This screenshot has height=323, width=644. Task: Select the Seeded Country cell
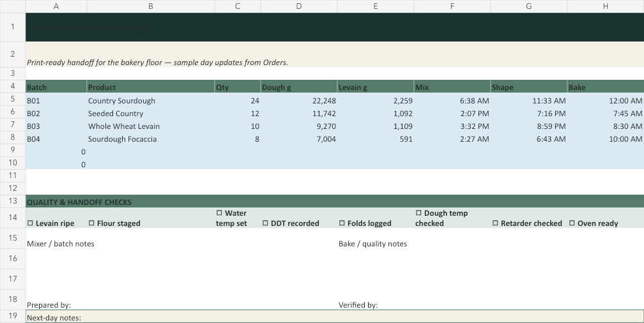click(151, 112)
